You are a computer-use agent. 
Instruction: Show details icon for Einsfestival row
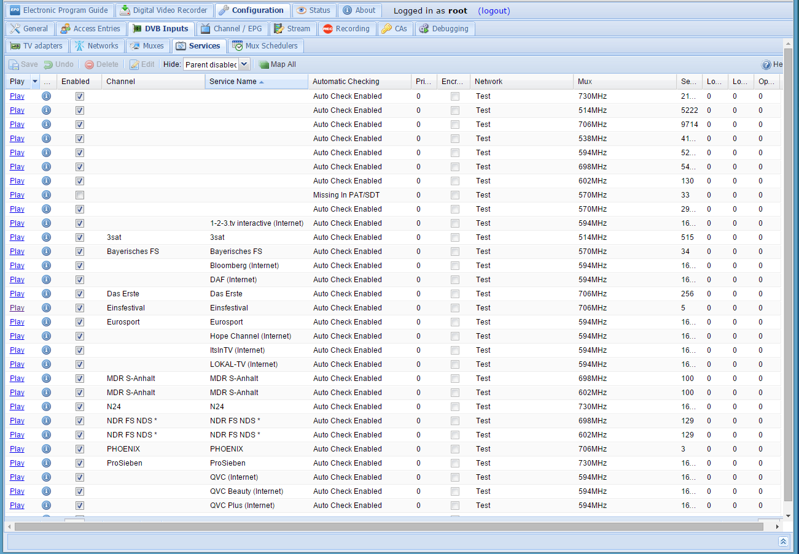click(x=46, y=308)
